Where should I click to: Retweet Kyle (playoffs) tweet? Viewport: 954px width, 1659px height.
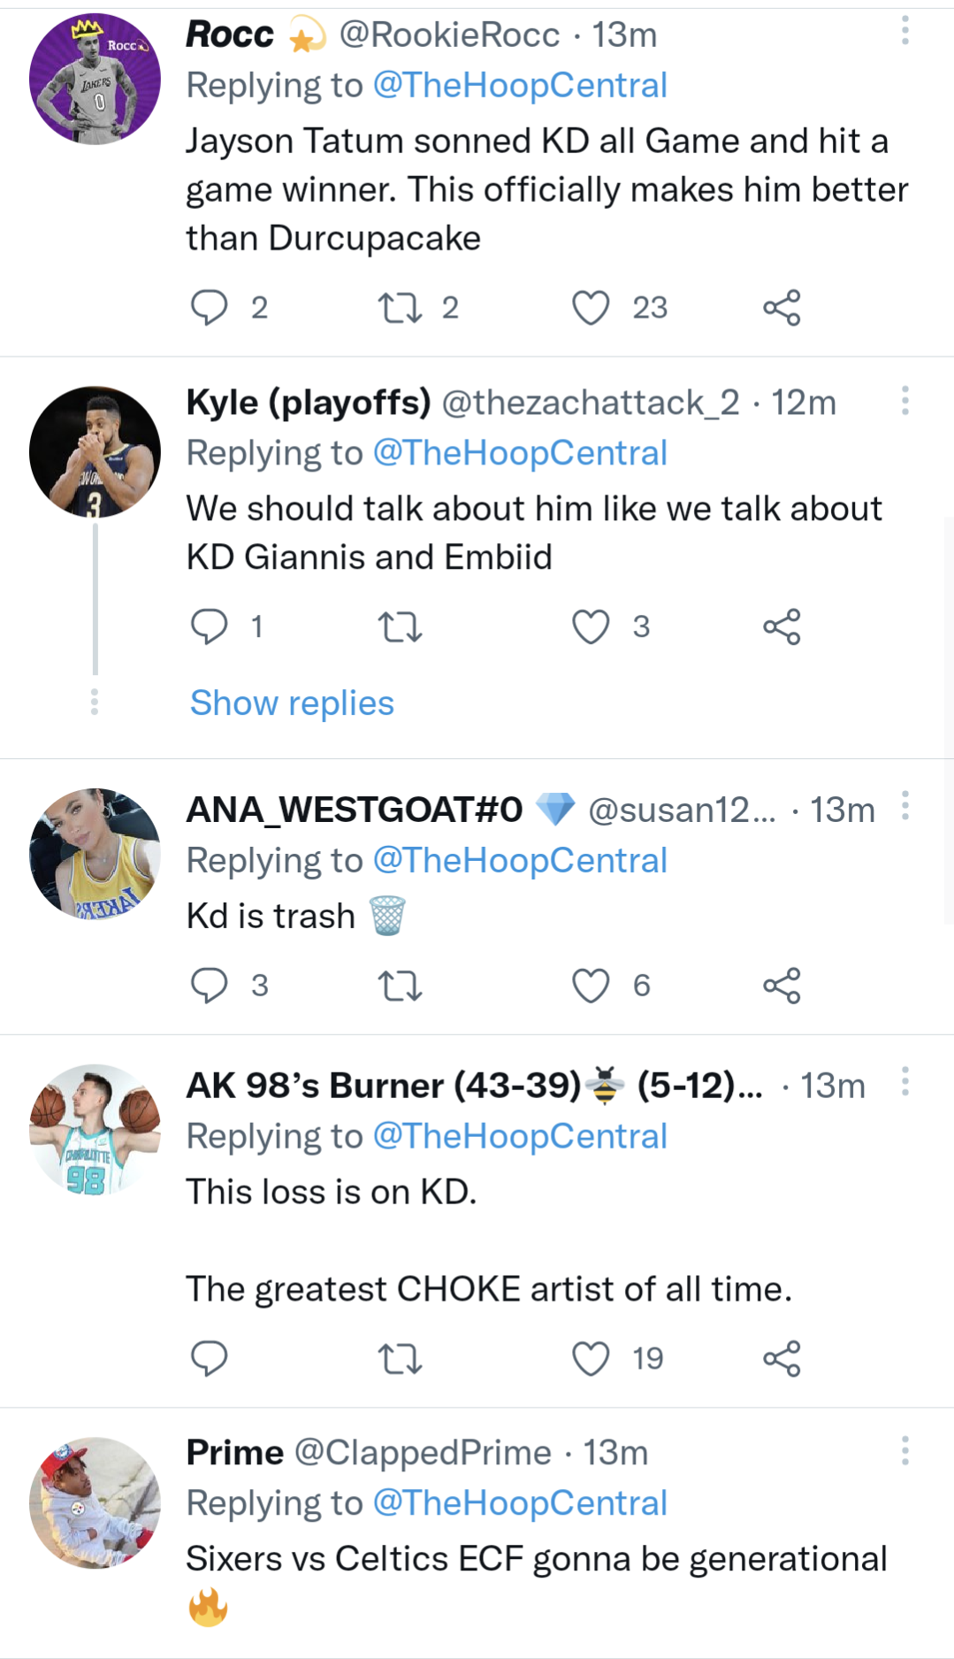point(400,627)
